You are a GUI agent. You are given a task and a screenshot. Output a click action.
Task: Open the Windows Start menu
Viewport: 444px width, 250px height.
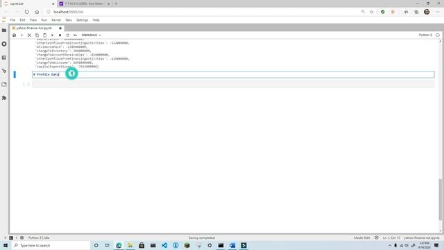[6, 245]
